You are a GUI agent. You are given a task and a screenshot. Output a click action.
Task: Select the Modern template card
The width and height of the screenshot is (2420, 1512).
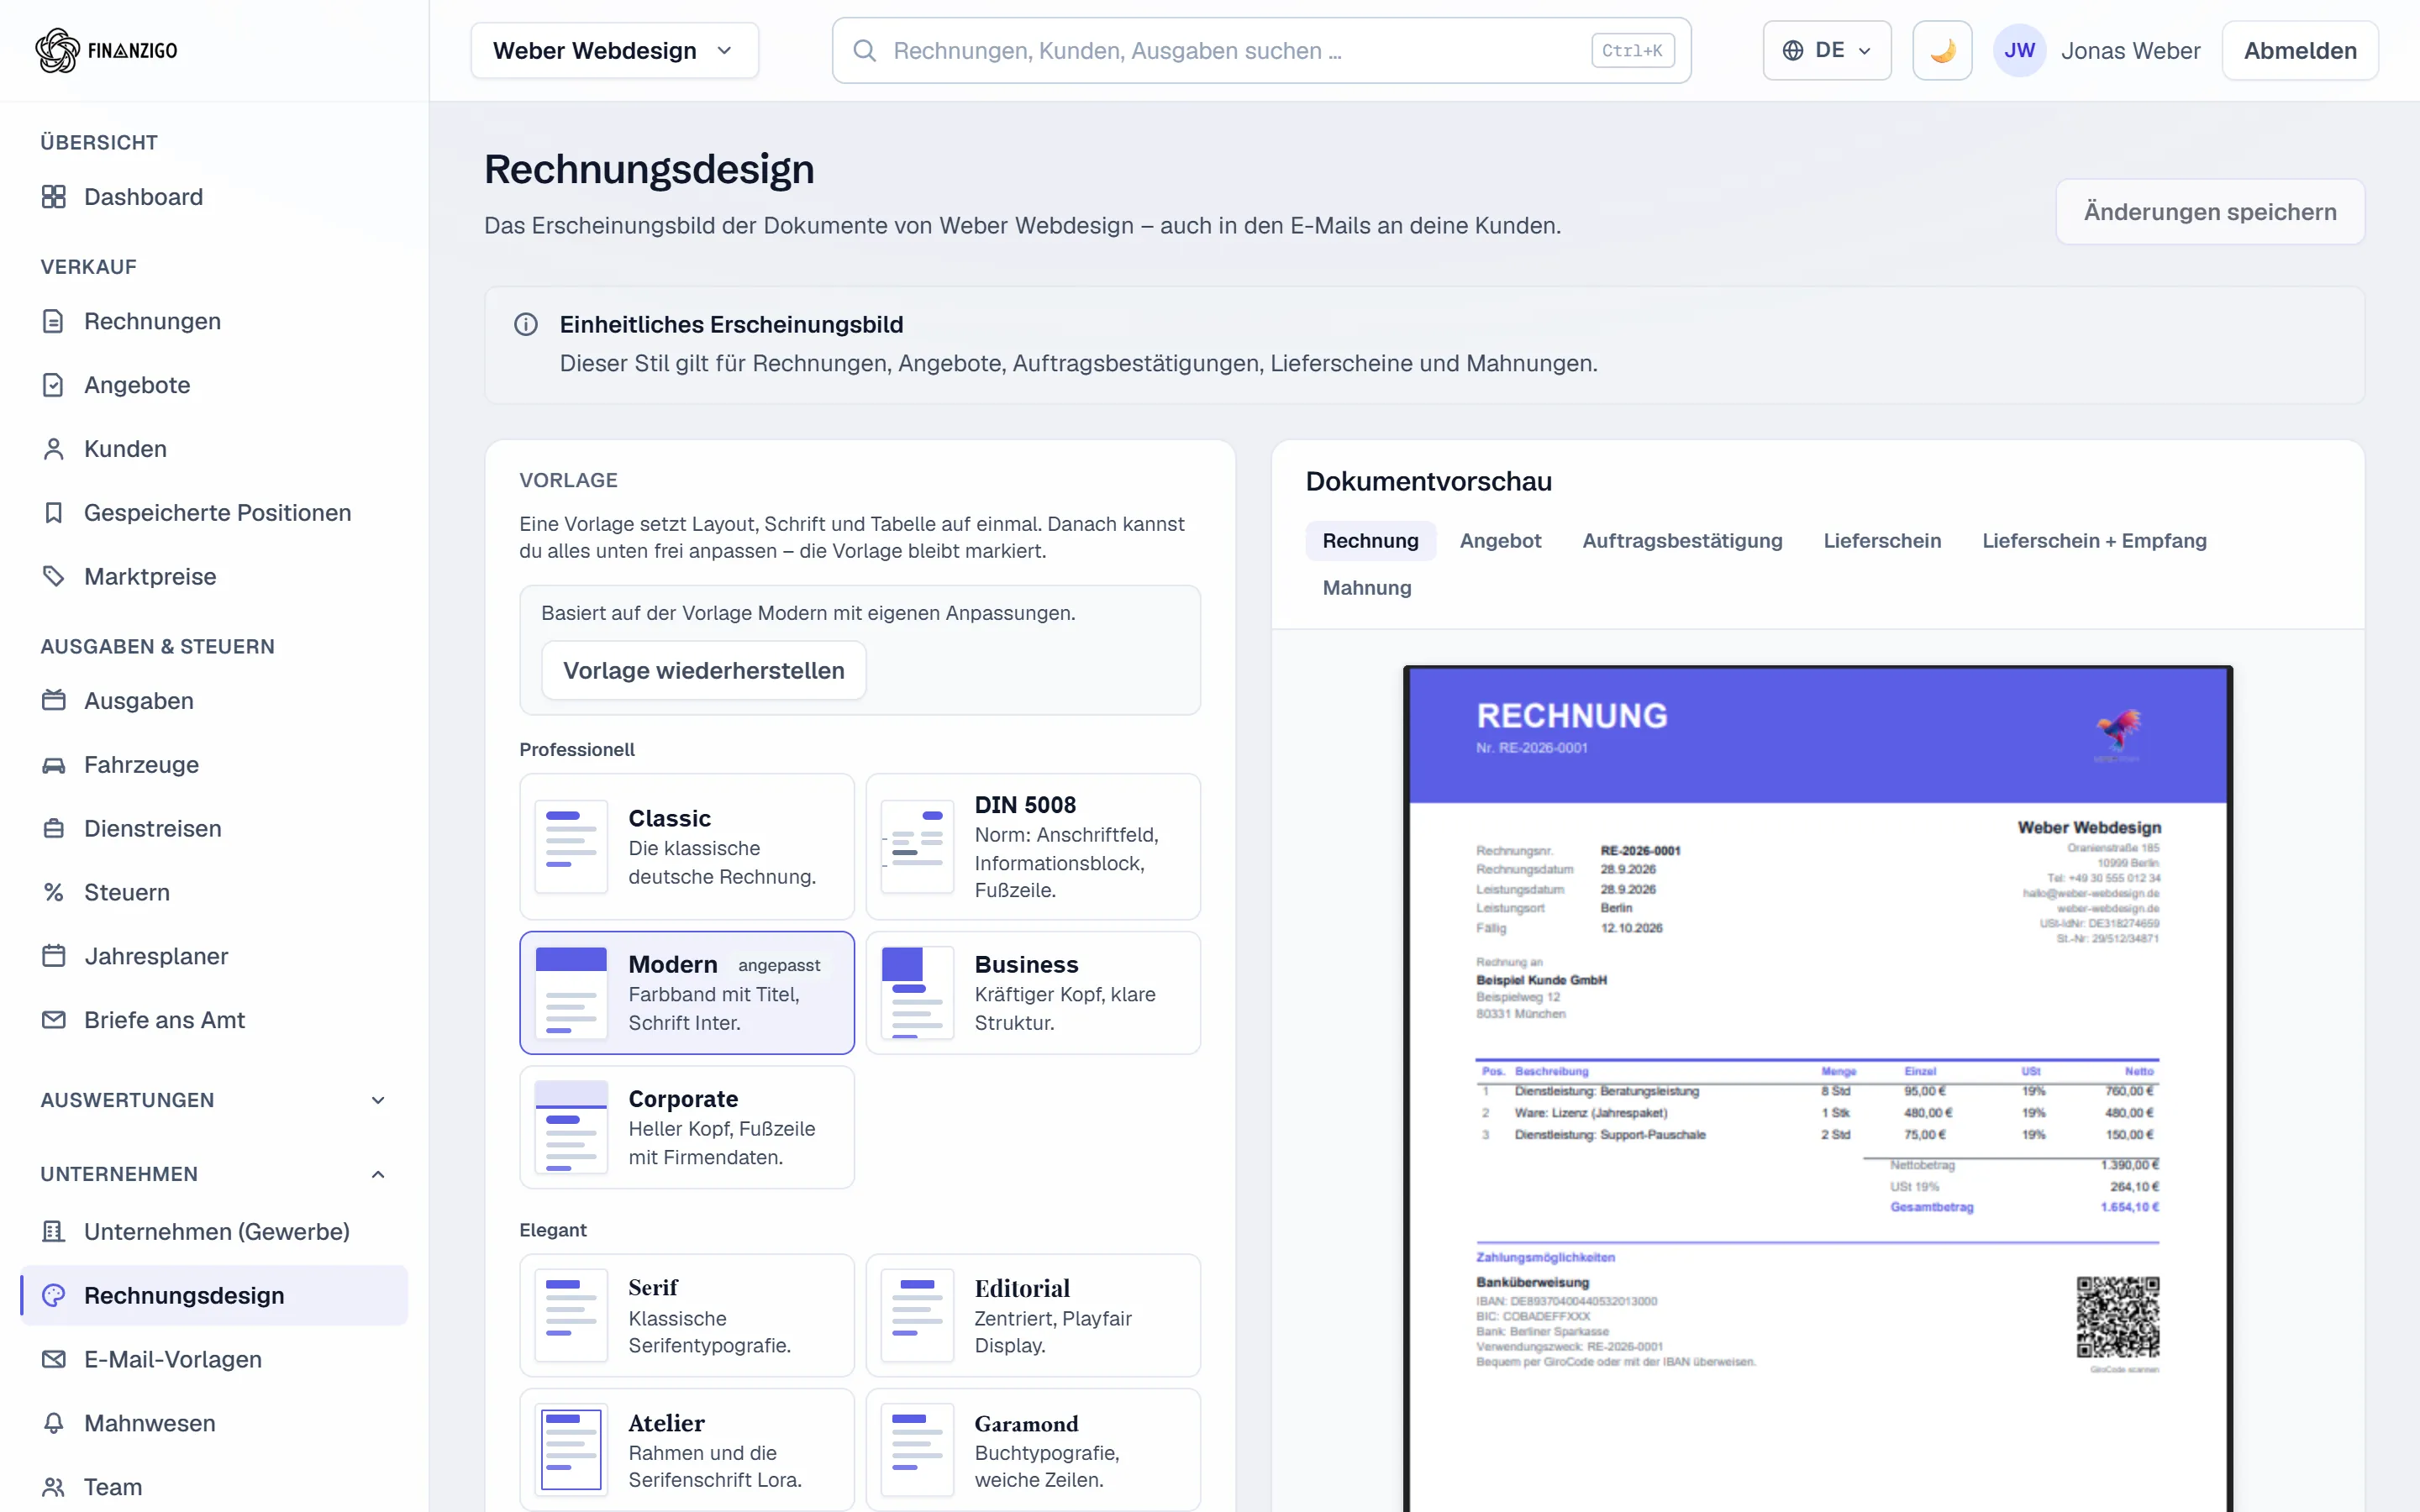(687, 993)
